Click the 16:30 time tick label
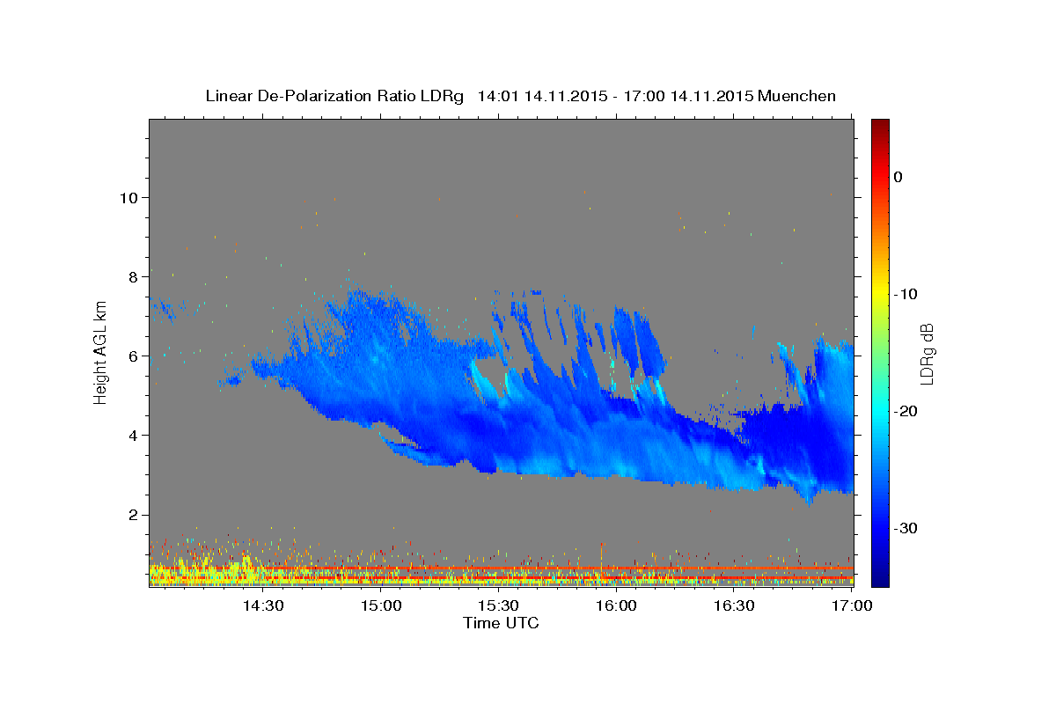Viewport: 1056px width, 704px height. click(735, 606)
